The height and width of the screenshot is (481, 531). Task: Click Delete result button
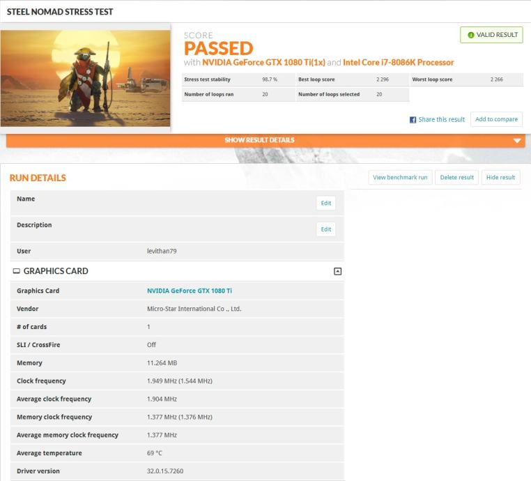coord(456,177)
